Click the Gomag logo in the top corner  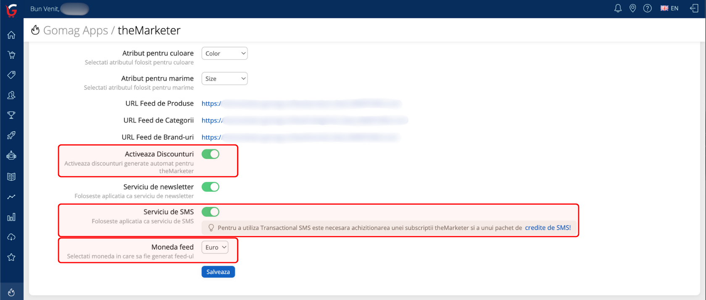pos(11,10)
